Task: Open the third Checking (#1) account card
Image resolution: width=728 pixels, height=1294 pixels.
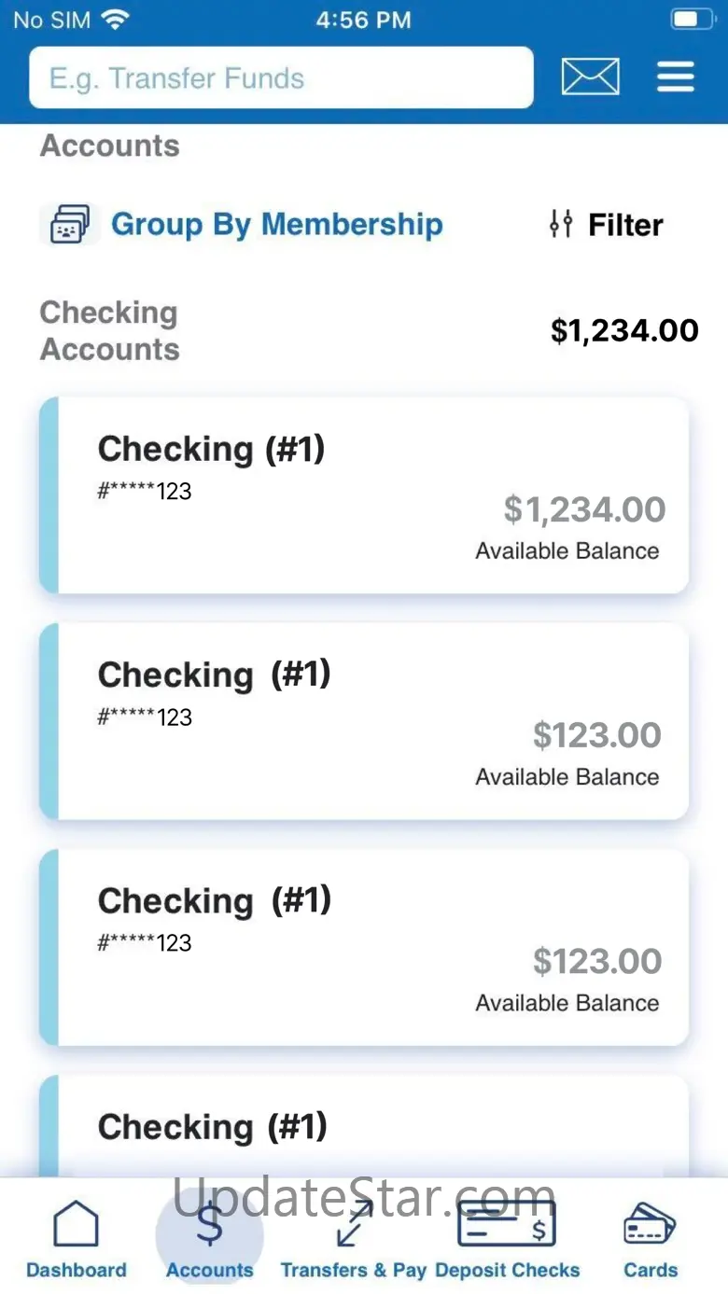Action: pos(364,947)
